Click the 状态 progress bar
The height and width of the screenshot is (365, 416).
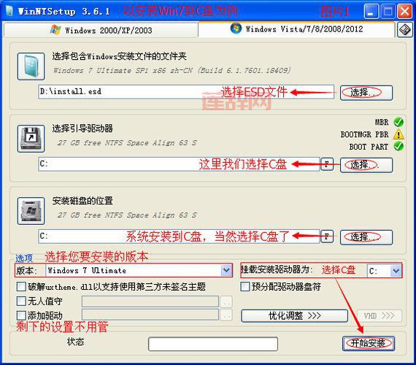pyautogui.click(x=213, y=344)
